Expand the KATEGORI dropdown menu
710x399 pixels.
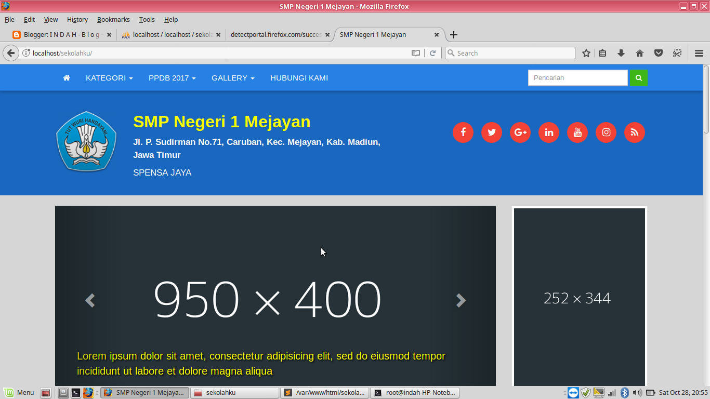(x=109, y=77)
